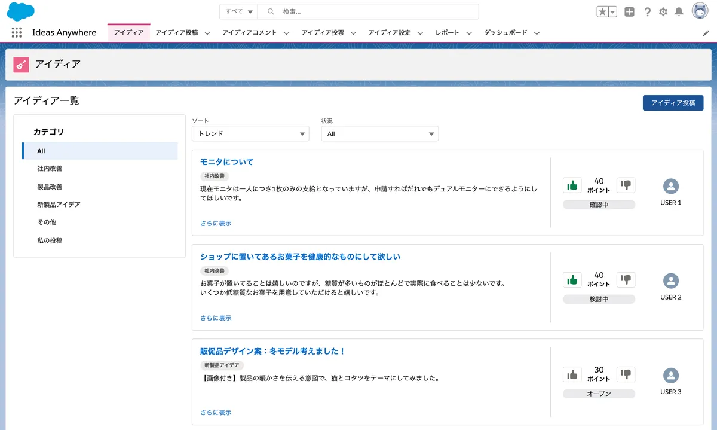Click the USER 1 avatar icon
This screenshot has width=717, height=430.
(671, 186)
